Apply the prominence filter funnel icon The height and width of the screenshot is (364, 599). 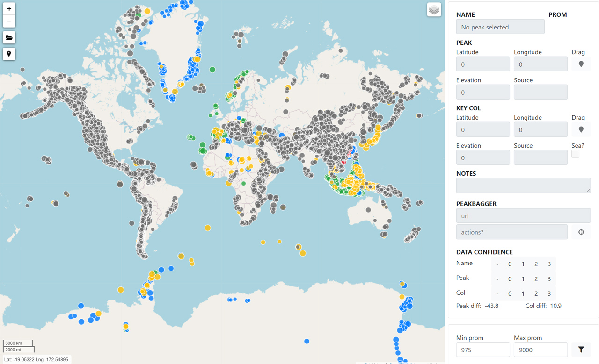[x=581, y=350]
